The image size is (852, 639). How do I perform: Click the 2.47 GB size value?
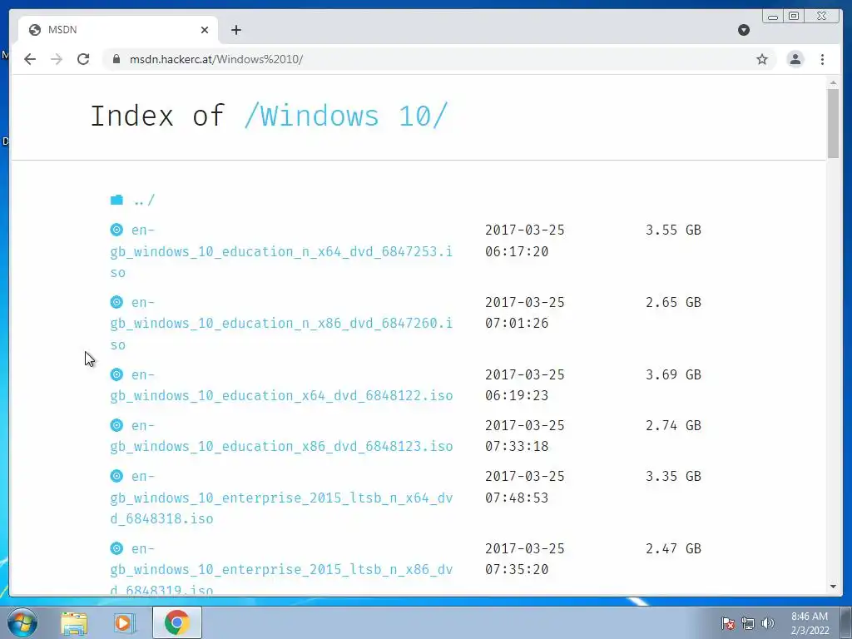tap(673, 548)
